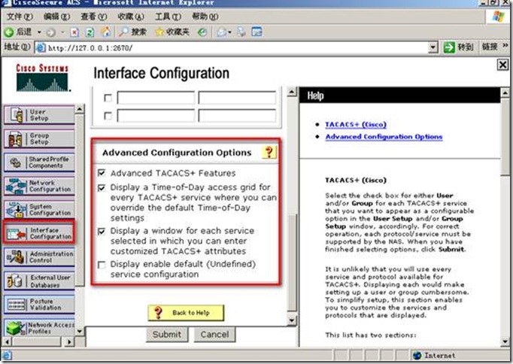Open the History toolbar icon

pyautogui.click(x=202, y=32)
